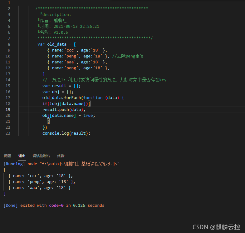Click the console.log(result) statement
Screen dimensions: 245x233
pos(66,133)
